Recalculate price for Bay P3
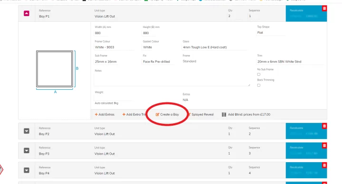 coord(296,147)
